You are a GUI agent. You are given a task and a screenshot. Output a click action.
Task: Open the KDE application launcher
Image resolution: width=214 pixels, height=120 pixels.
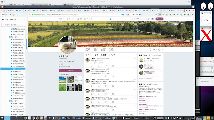(x=2, y=118)
